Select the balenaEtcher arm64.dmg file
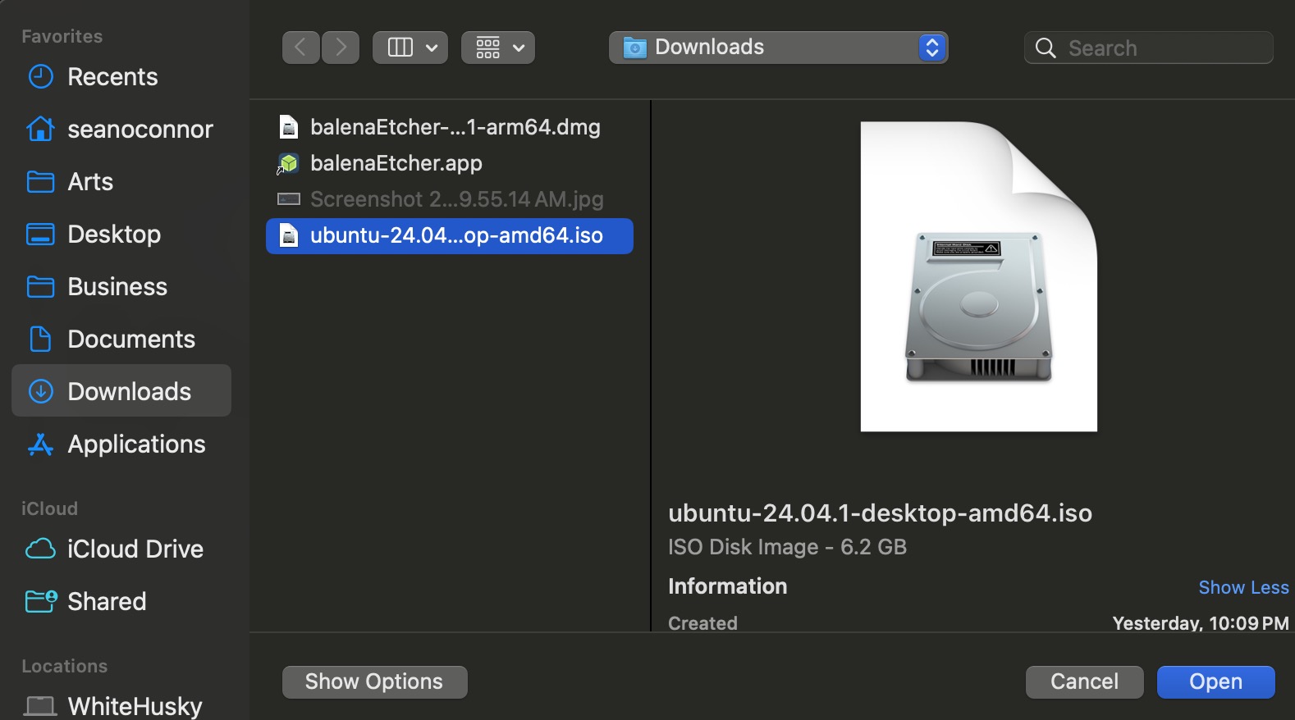1295x720 pixels. 450,127
